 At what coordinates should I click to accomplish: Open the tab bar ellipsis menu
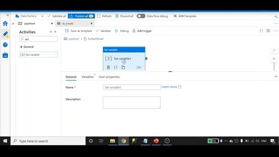pos(276,24)
